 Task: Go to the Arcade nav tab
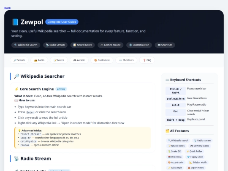click(x=79, y=60)
